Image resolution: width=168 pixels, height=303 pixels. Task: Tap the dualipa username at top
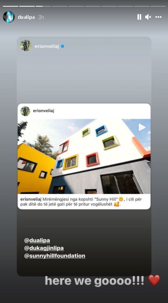(x=26, y=17)
